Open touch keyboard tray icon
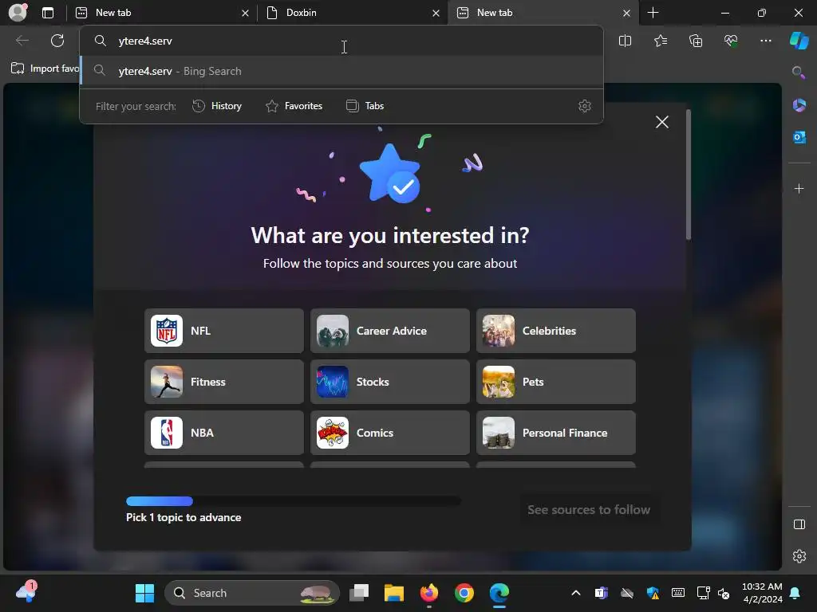Image resolution: width=817 pixels, height=612 pixels. pyautogui.click(x=678, y=593)
